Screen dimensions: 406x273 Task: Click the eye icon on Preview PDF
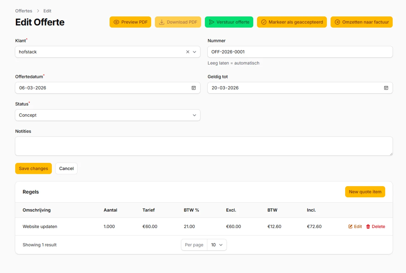click(x=116, y=22)
